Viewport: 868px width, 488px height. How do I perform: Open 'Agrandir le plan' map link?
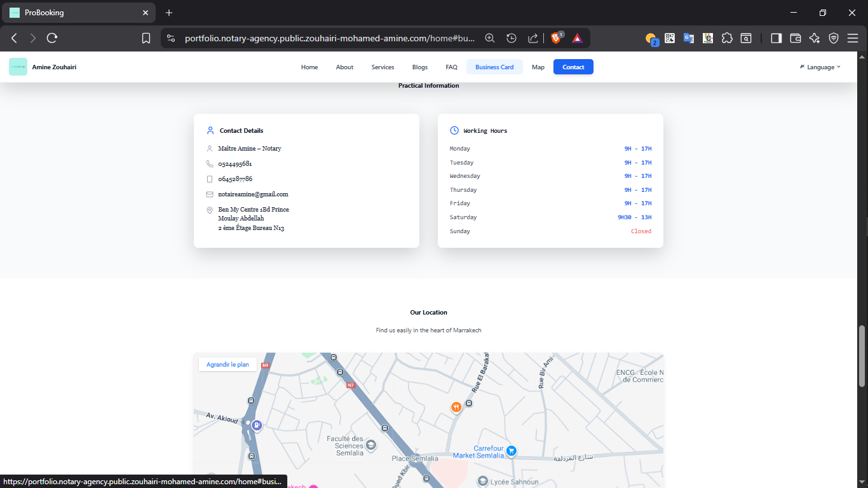(227, 363)
